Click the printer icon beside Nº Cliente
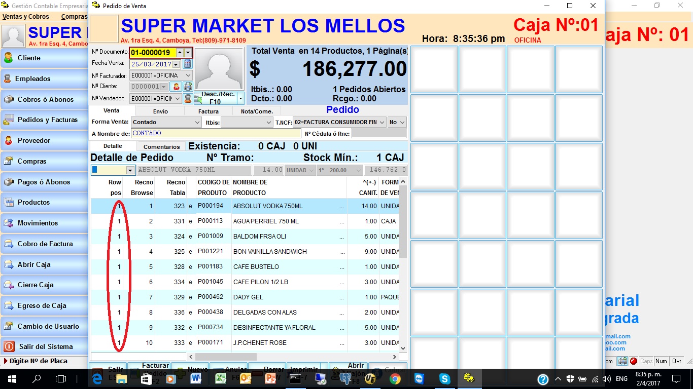693x389 pixels. [188, 87]
